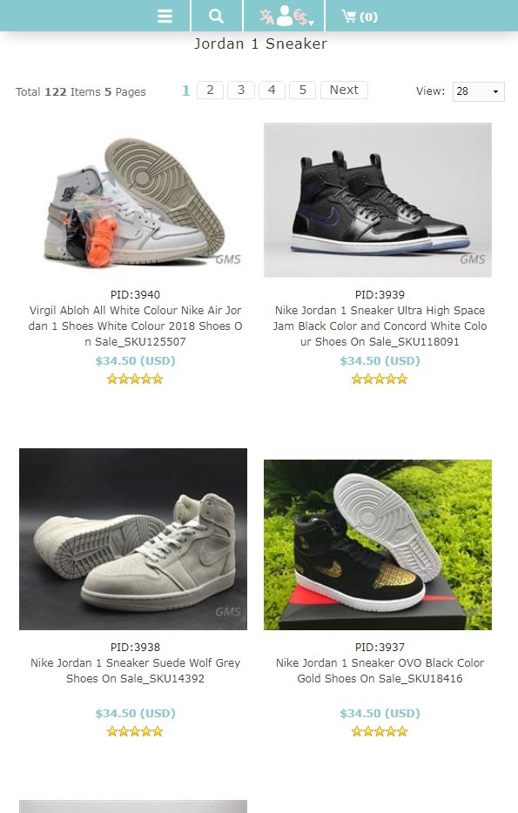Click star rating under PID:3937
Image resolution: width=518 pixels, height=813 pixels.
pos(380,731)
